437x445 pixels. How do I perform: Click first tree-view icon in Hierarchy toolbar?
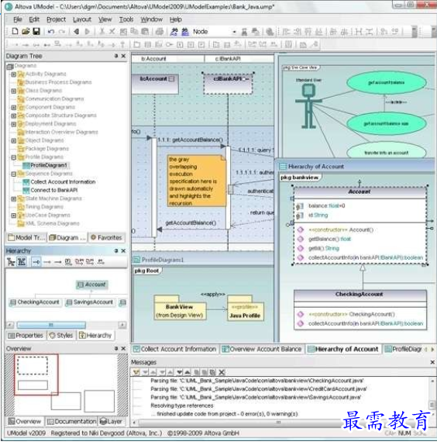pyautogui.click(x=11, y=262)
